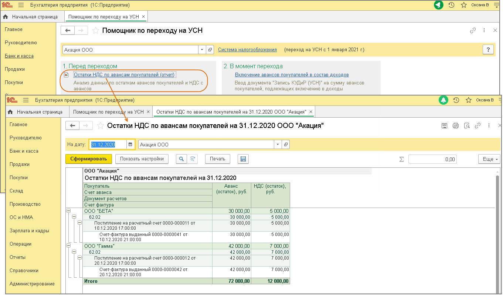
Task: Open organization form button next to Акация ООО in report
Action: click(286, 145)
